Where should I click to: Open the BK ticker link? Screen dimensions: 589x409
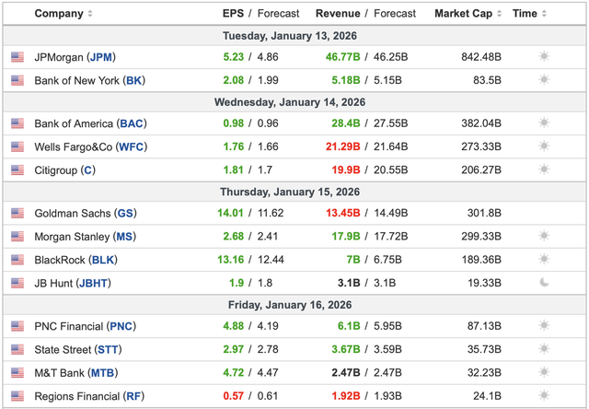[133, 80]
